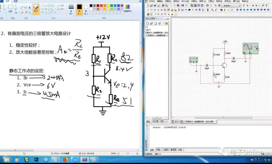Click the Multisim run simulation button
Image resolution: width=272 pixels, height=164 pixels.
click(x=225, y=10)
